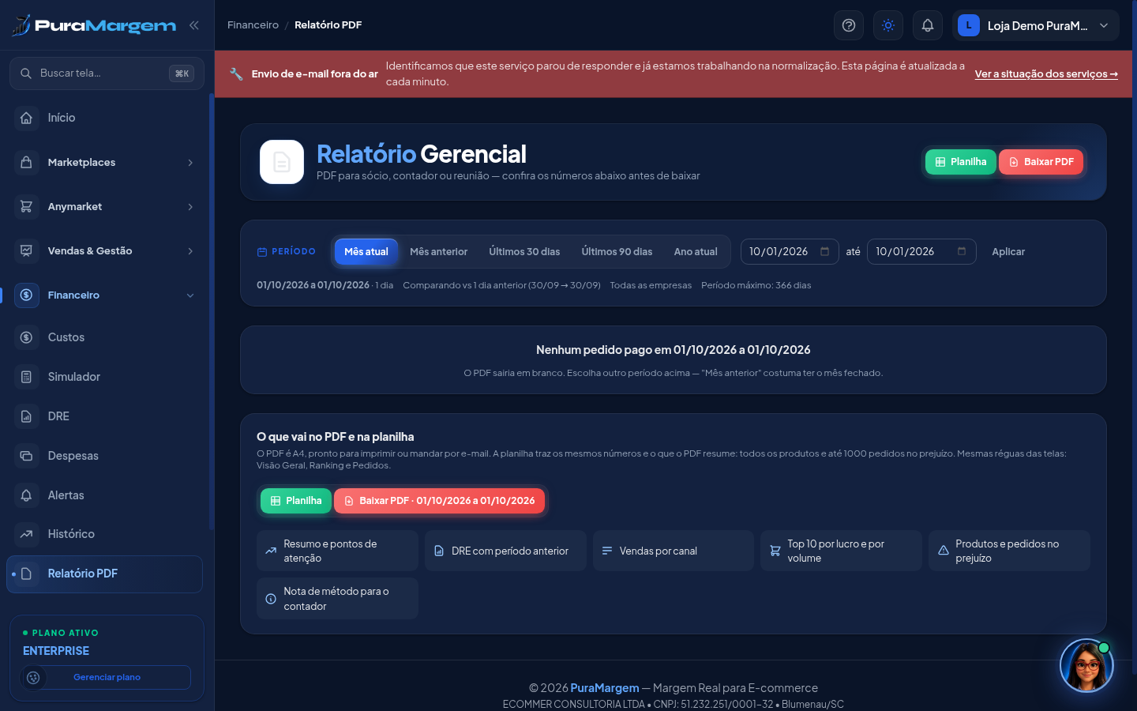Screen dimensions: 1137x711
Task: Click the Relatório PDF file icon in sidebar
Action: pos(26,574)
